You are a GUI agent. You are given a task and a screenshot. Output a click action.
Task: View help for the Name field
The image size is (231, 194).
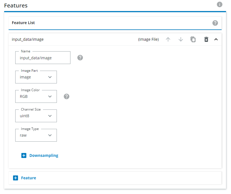tap(80, 58)
